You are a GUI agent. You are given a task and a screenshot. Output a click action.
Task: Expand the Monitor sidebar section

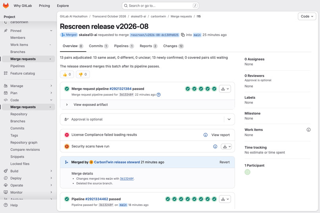pyautogui.click(x=51, y=192)
